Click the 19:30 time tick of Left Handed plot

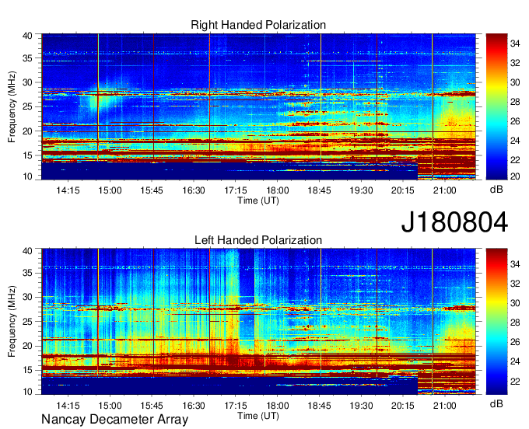pyautogui.click(x=361, y=406)
